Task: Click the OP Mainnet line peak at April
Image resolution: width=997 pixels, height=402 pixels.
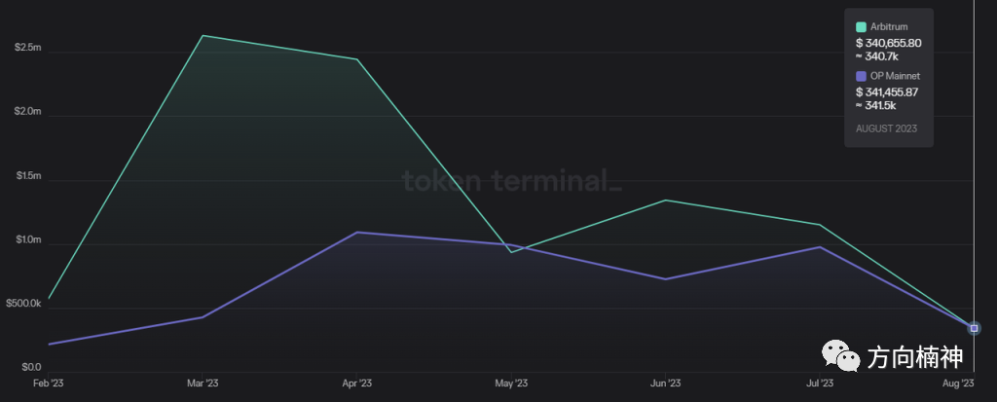Action: [x=356, y=233]
